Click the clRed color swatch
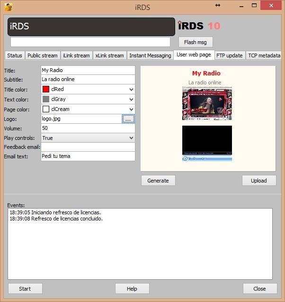This screenshot has height=302, width=285. pos(46,89)
